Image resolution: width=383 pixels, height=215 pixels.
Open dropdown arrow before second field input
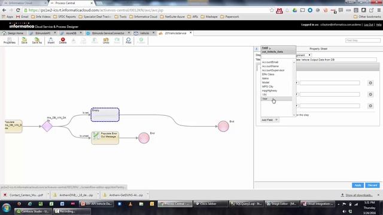coord(297,94)
